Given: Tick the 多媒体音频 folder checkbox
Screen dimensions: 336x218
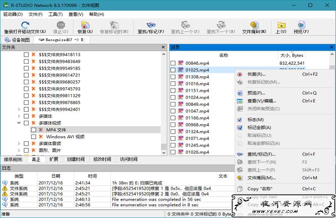Looking at the screenshot, I should click(26, 143).
